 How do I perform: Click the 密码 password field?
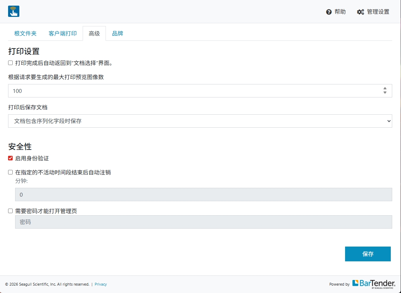coord(204,222)
